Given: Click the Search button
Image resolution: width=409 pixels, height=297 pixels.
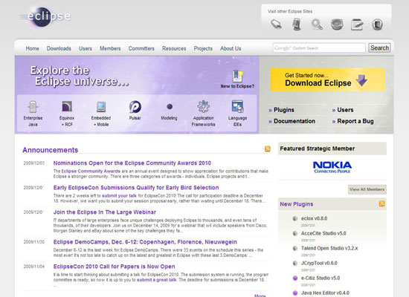Looking at the screenshot, I should point(379,48).
